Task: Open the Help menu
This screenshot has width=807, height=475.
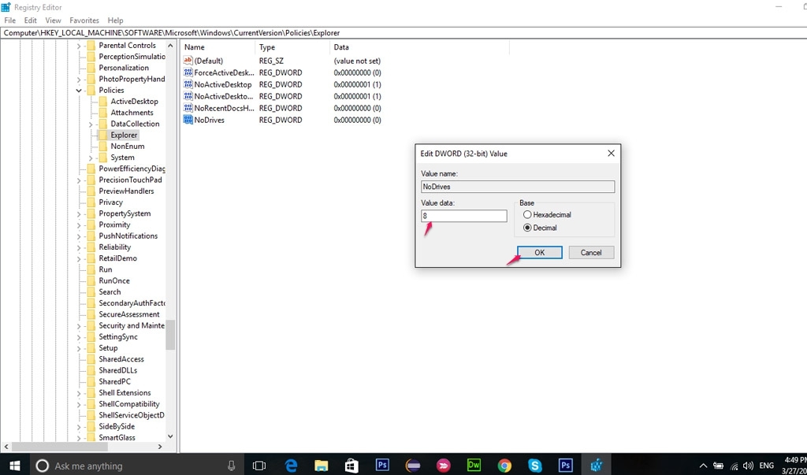Action: (115, 20)
